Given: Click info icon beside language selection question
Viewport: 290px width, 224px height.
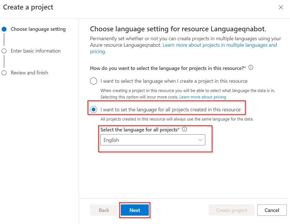Looking at the screenshot, I should (x=251, y=67).
